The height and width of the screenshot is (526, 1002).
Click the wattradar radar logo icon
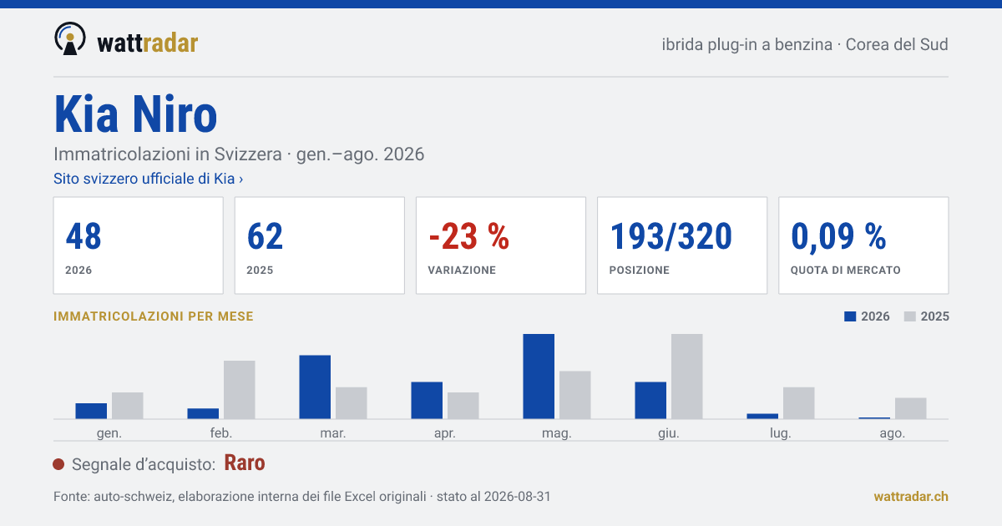point(70,38)
